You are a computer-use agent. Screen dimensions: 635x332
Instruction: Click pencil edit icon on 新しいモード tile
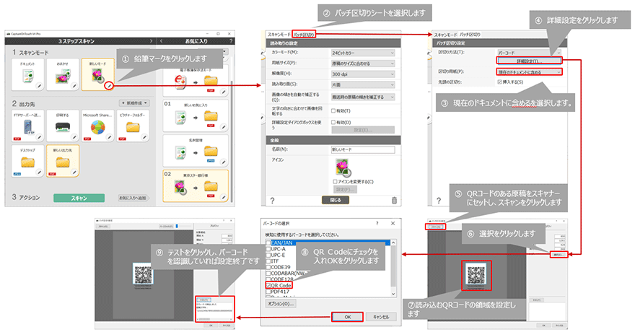(108, 87)
